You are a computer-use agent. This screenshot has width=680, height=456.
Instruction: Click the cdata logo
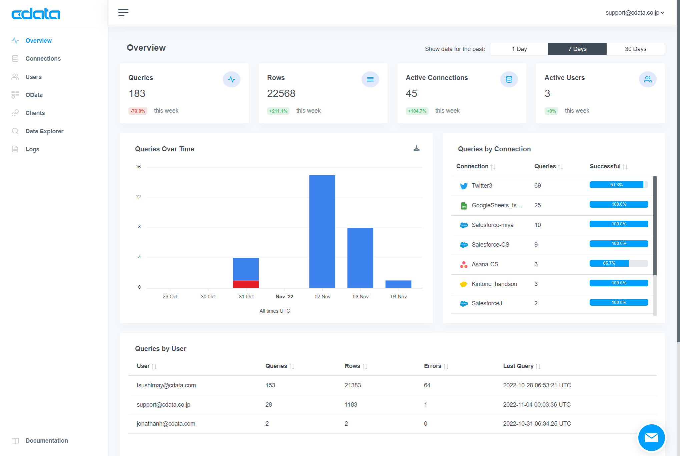pyautogui.click(x=36, y=14)
